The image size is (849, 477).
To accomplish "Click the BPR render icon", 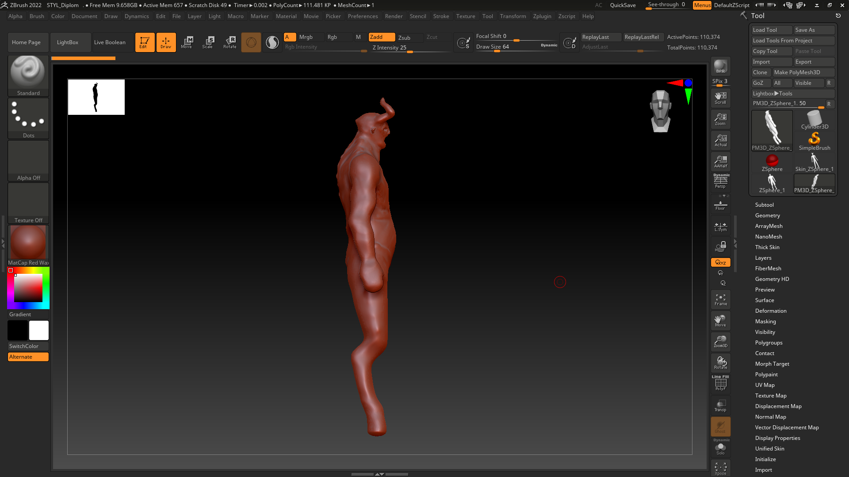I will [x=720, y=66].
